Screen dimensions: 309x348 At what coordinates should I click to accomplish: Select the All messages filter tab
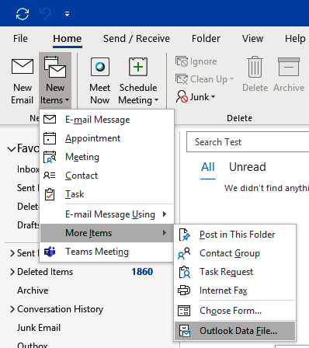[x=208, y=167]
